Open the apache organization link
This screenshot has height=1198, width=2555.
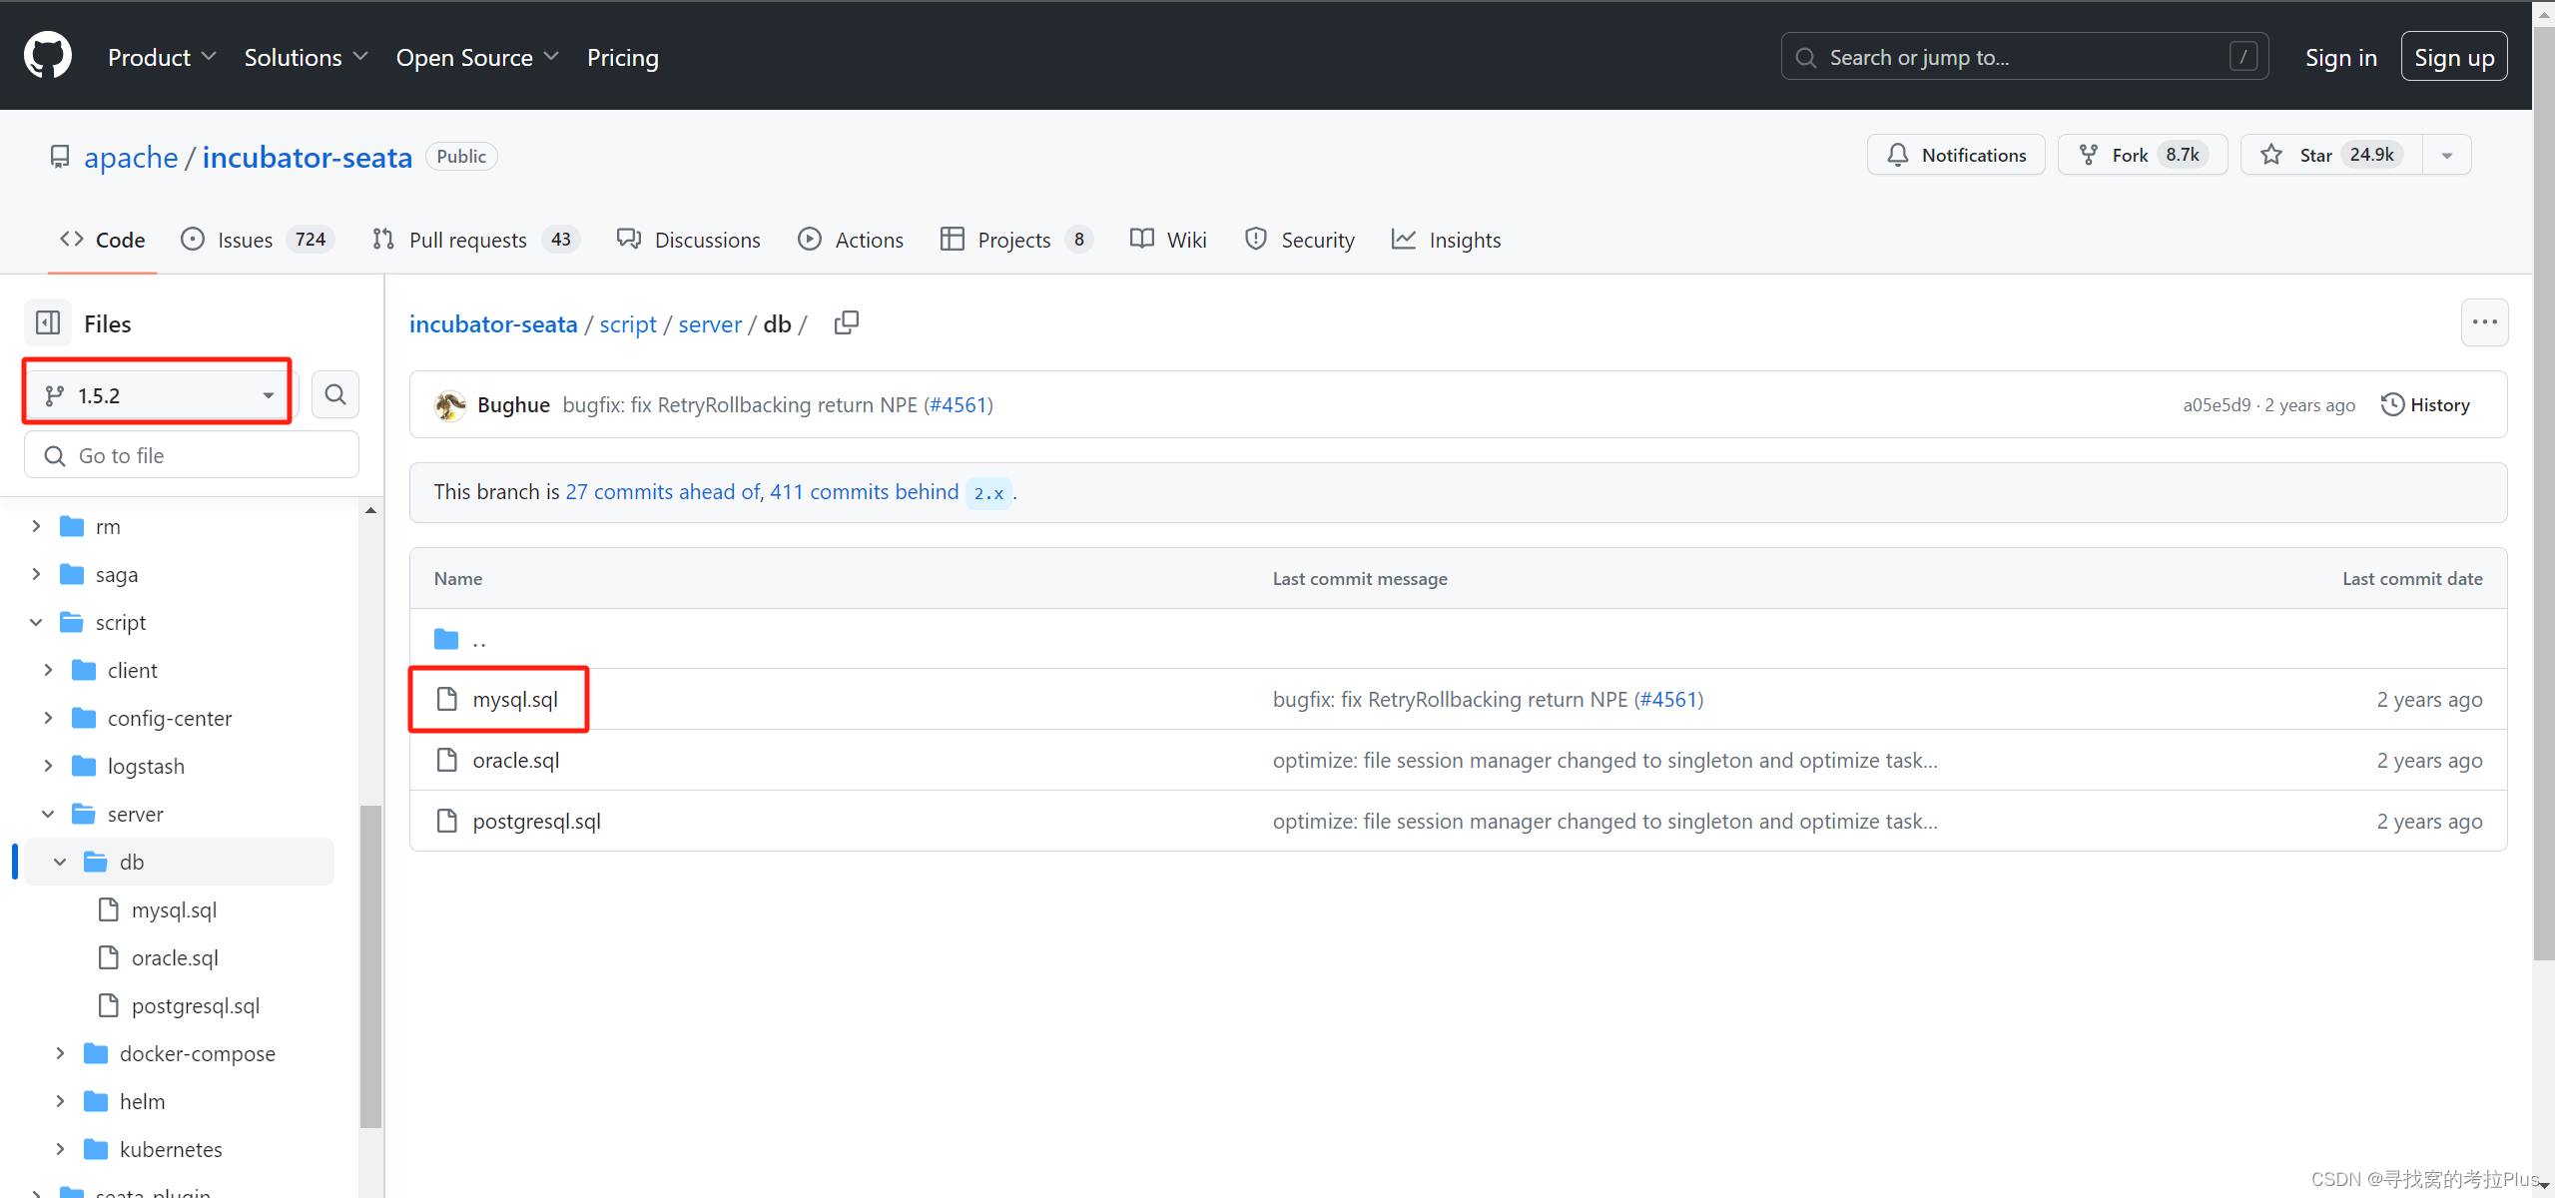(131, 157)
